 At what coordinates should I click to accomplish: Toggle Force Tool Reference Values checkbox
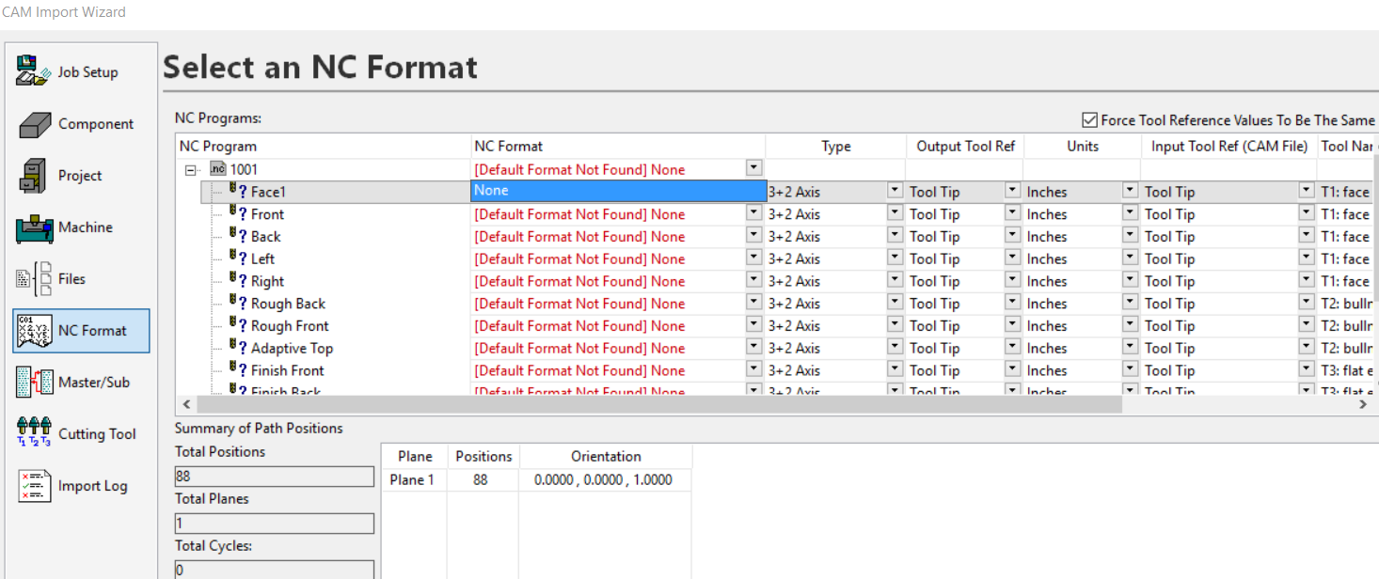[x=1090, y=120]
